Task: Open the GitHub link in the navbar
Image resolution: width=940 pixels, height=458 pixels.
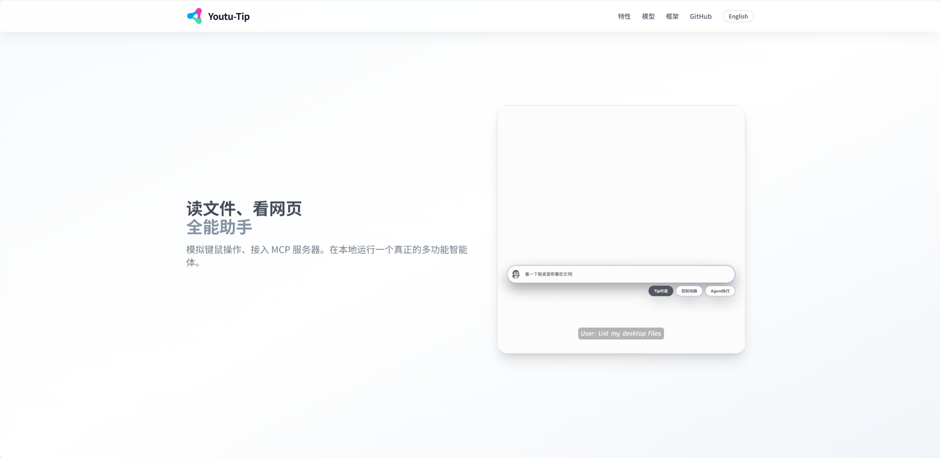Action: pyautogui.click(x=700, y=16)
